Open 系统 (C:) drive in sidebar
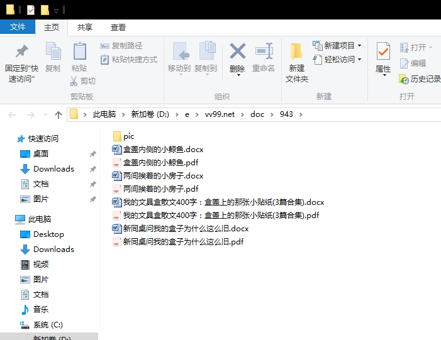The width and height of the screenshot is (441, 340). pos(42,325)
